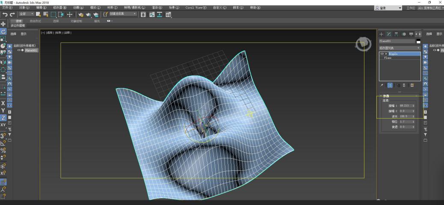Viewport: 444px width, 205px height.
Task: Switch to the 对象绘制 ribbon tab
Action: pos(76,21)
